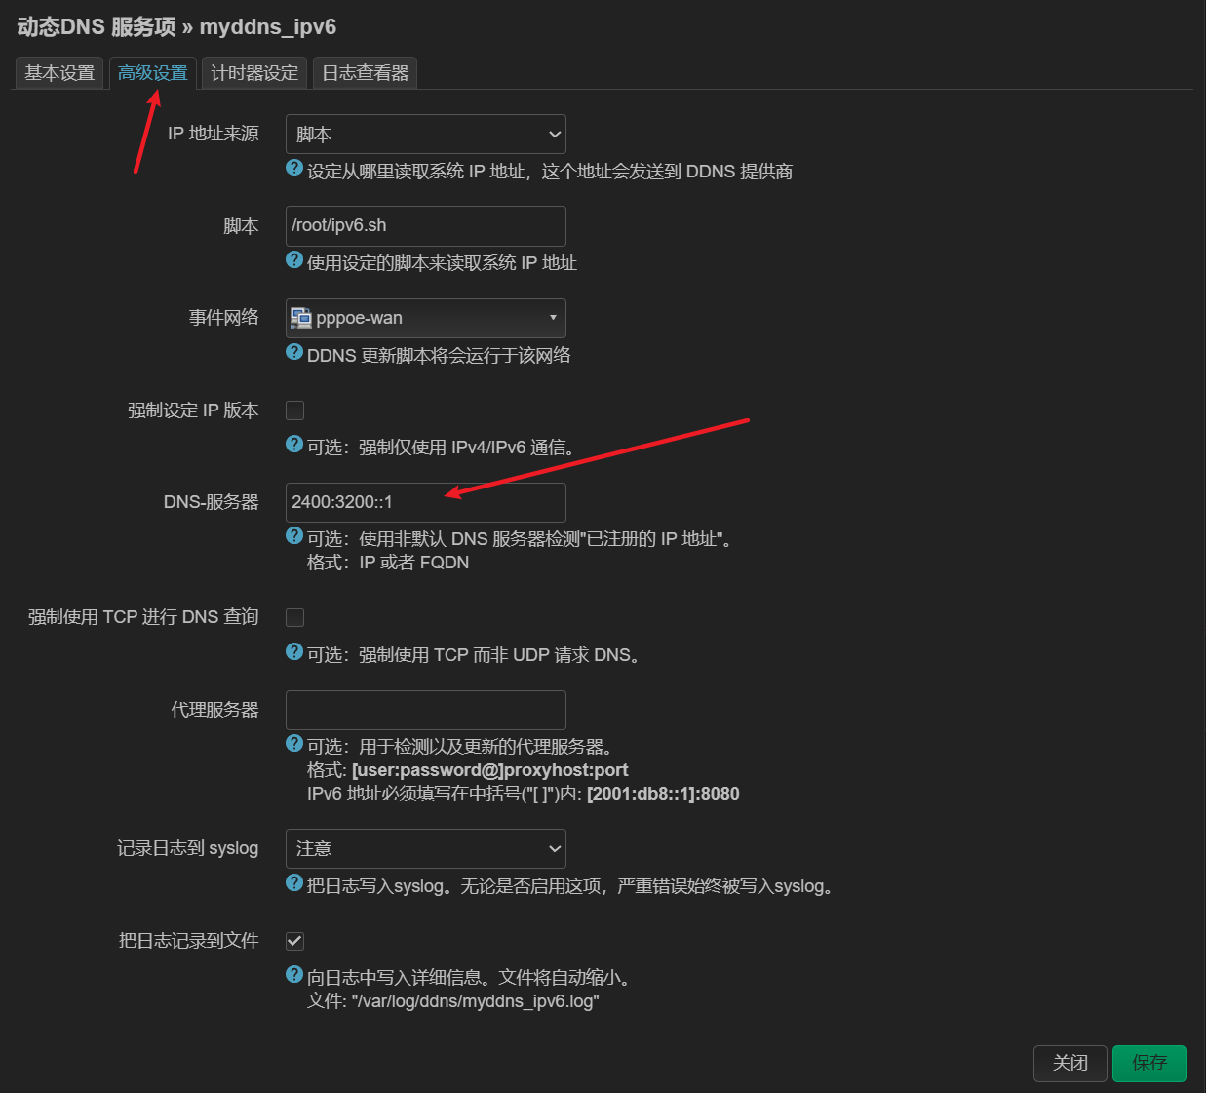Enable 强制设定 IP 版本 checkbox
The height and width of the screenshot is (1093, 1206).
click(294, 410)
